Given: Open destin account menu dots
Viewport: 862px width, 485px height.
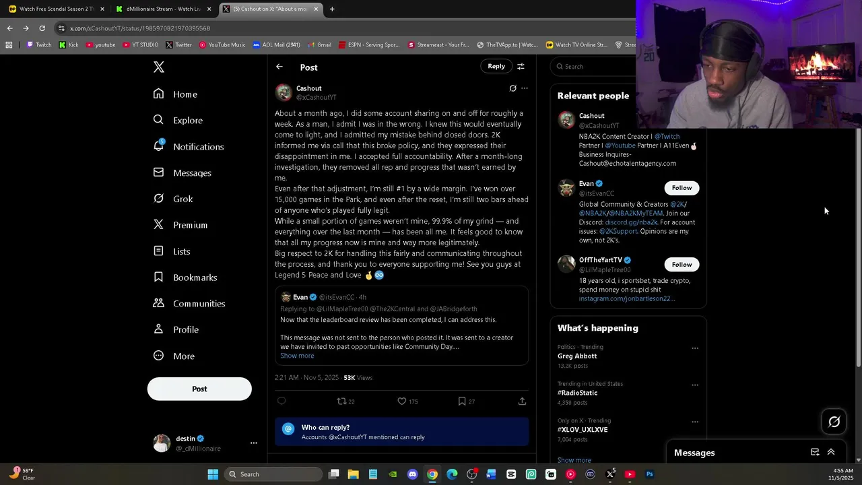Looking at the screenshot, I should pos(253,443).
